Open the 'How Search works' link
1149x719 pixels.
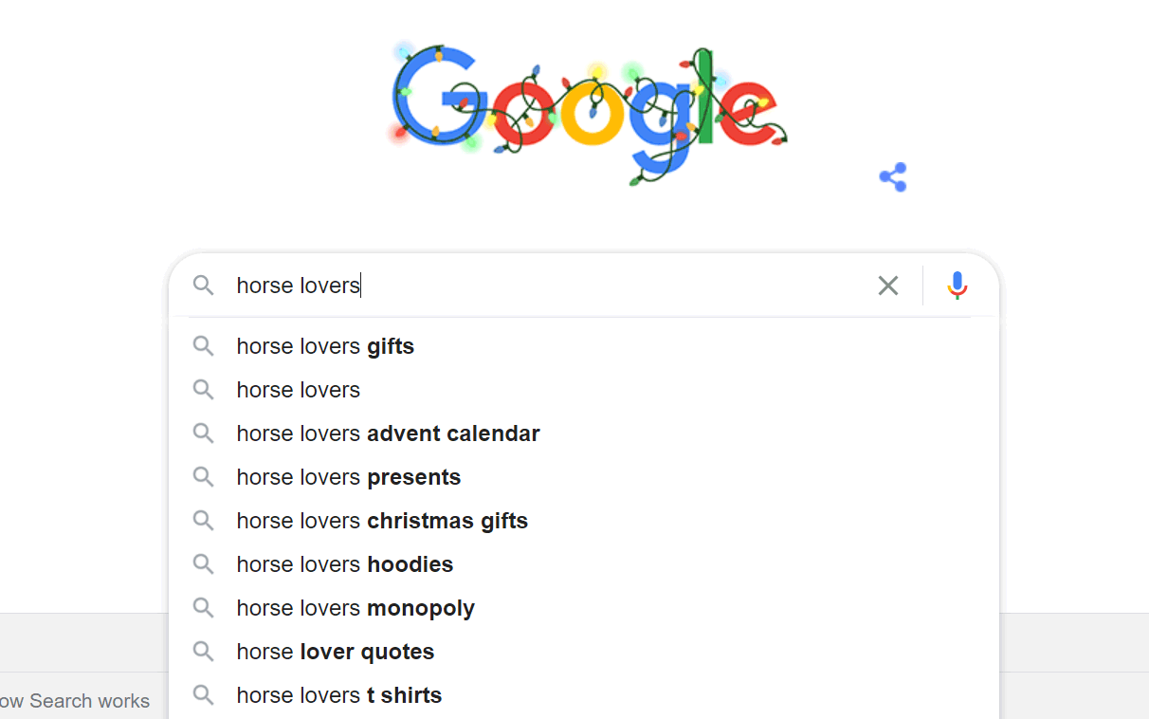pos(75,701)
